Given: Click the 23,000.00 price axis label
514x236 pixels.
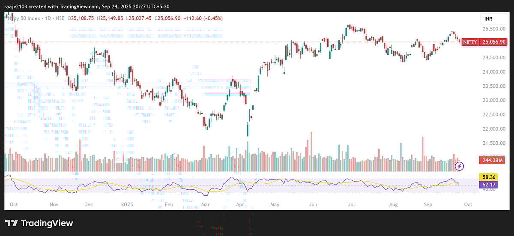Looking at the screenshot, I should pyautogui.click(x=494, y=100).
